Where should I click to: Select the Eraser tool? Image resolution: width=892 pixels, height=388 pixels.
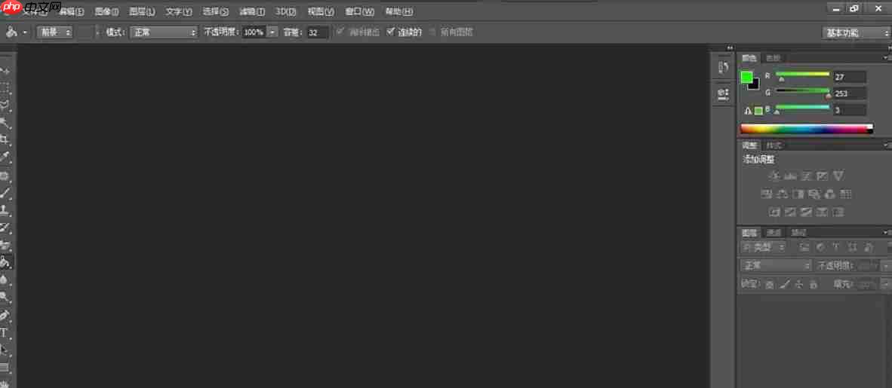(x=5, y=245)
